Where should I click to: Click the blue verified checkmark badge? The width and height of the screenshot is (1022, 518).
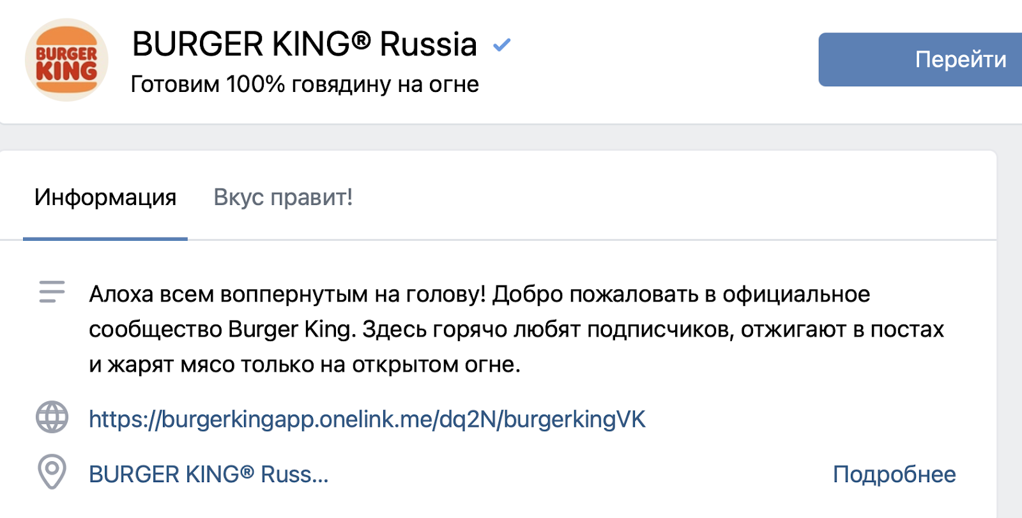pos(502,45)
